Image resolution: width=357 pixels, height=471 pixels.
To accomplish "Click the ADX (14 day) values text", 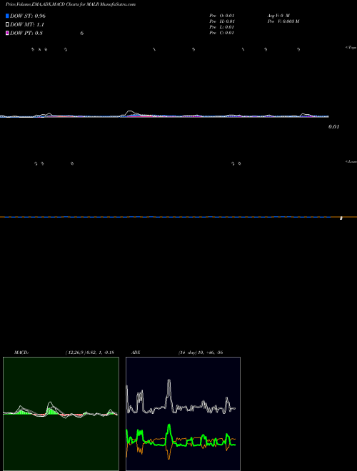I will coord(201,353).
